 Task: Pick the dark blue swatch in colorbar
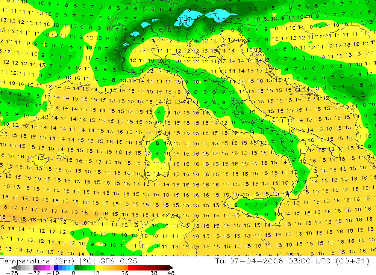coord(56,267)
